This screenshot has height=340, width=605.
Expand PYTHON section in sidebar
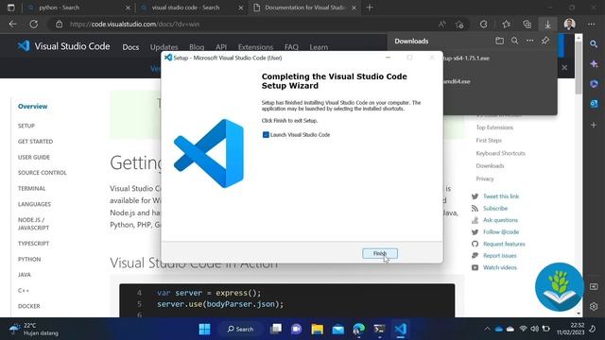(x=29, y=259)
